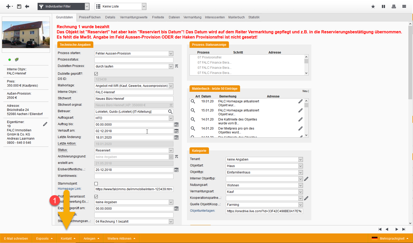Open the calendar picker for Verkauft am
The width and height of the screenshot is (413, 243).
176,131
